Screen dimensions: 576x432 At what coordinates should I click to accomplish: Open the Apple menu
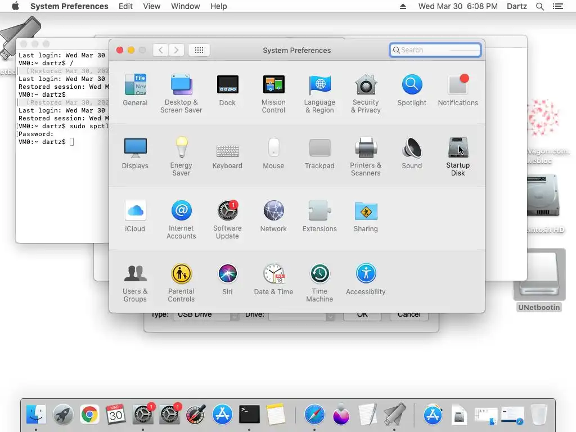pos(15,6)
